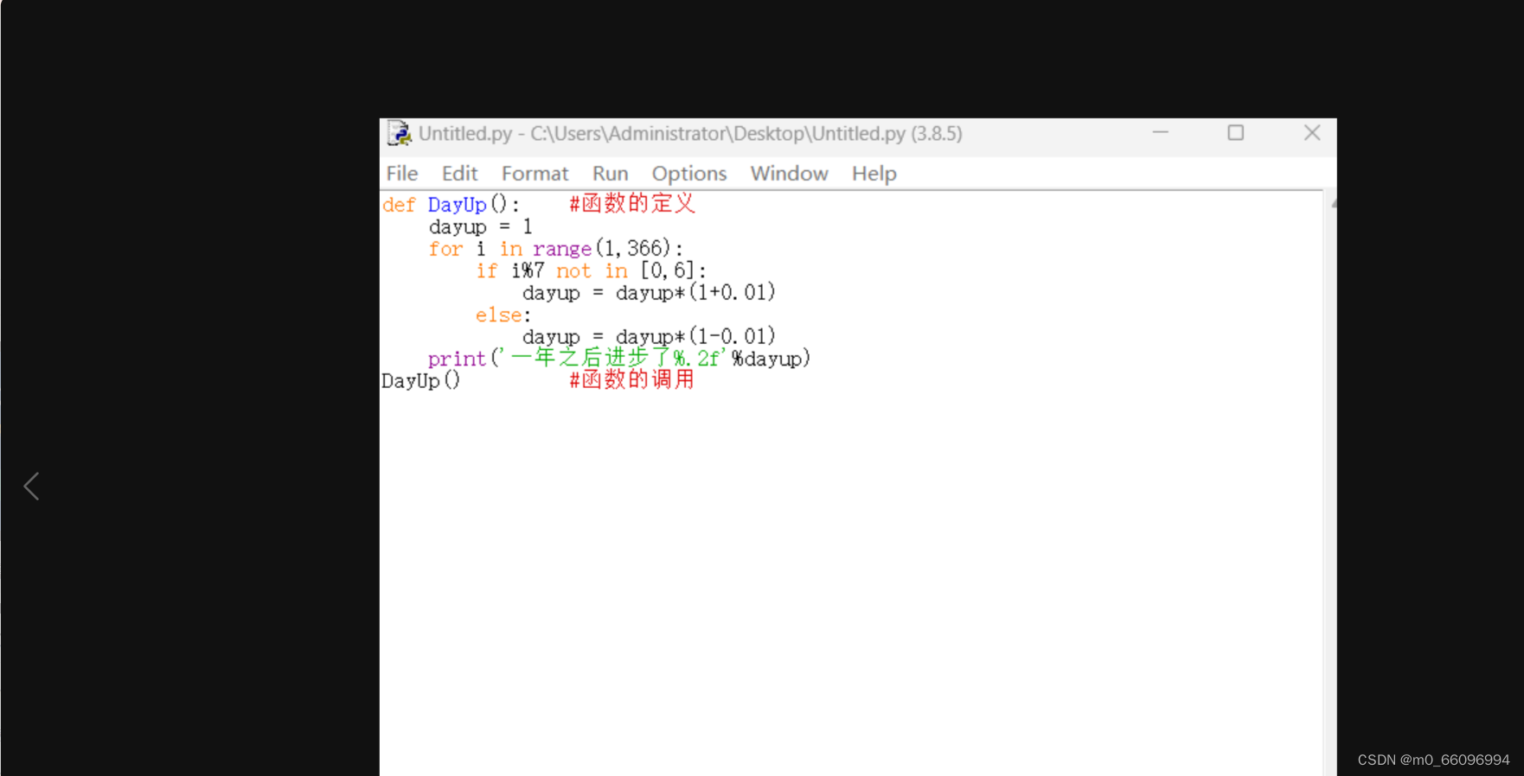Open the Help menu
1524x776 pixels.
[874, 174]
